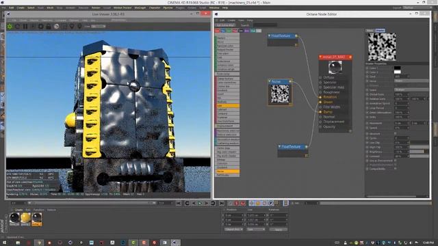Open the Size mode dropdown in Coordinates

tap(256, 230)
